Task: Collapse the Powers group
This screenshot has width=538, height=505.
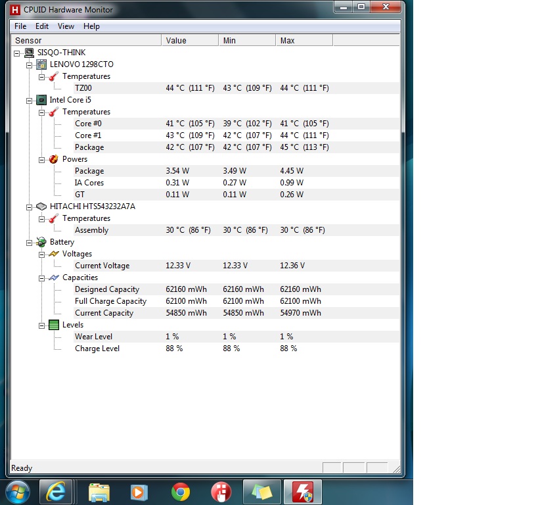Action: 41,160
